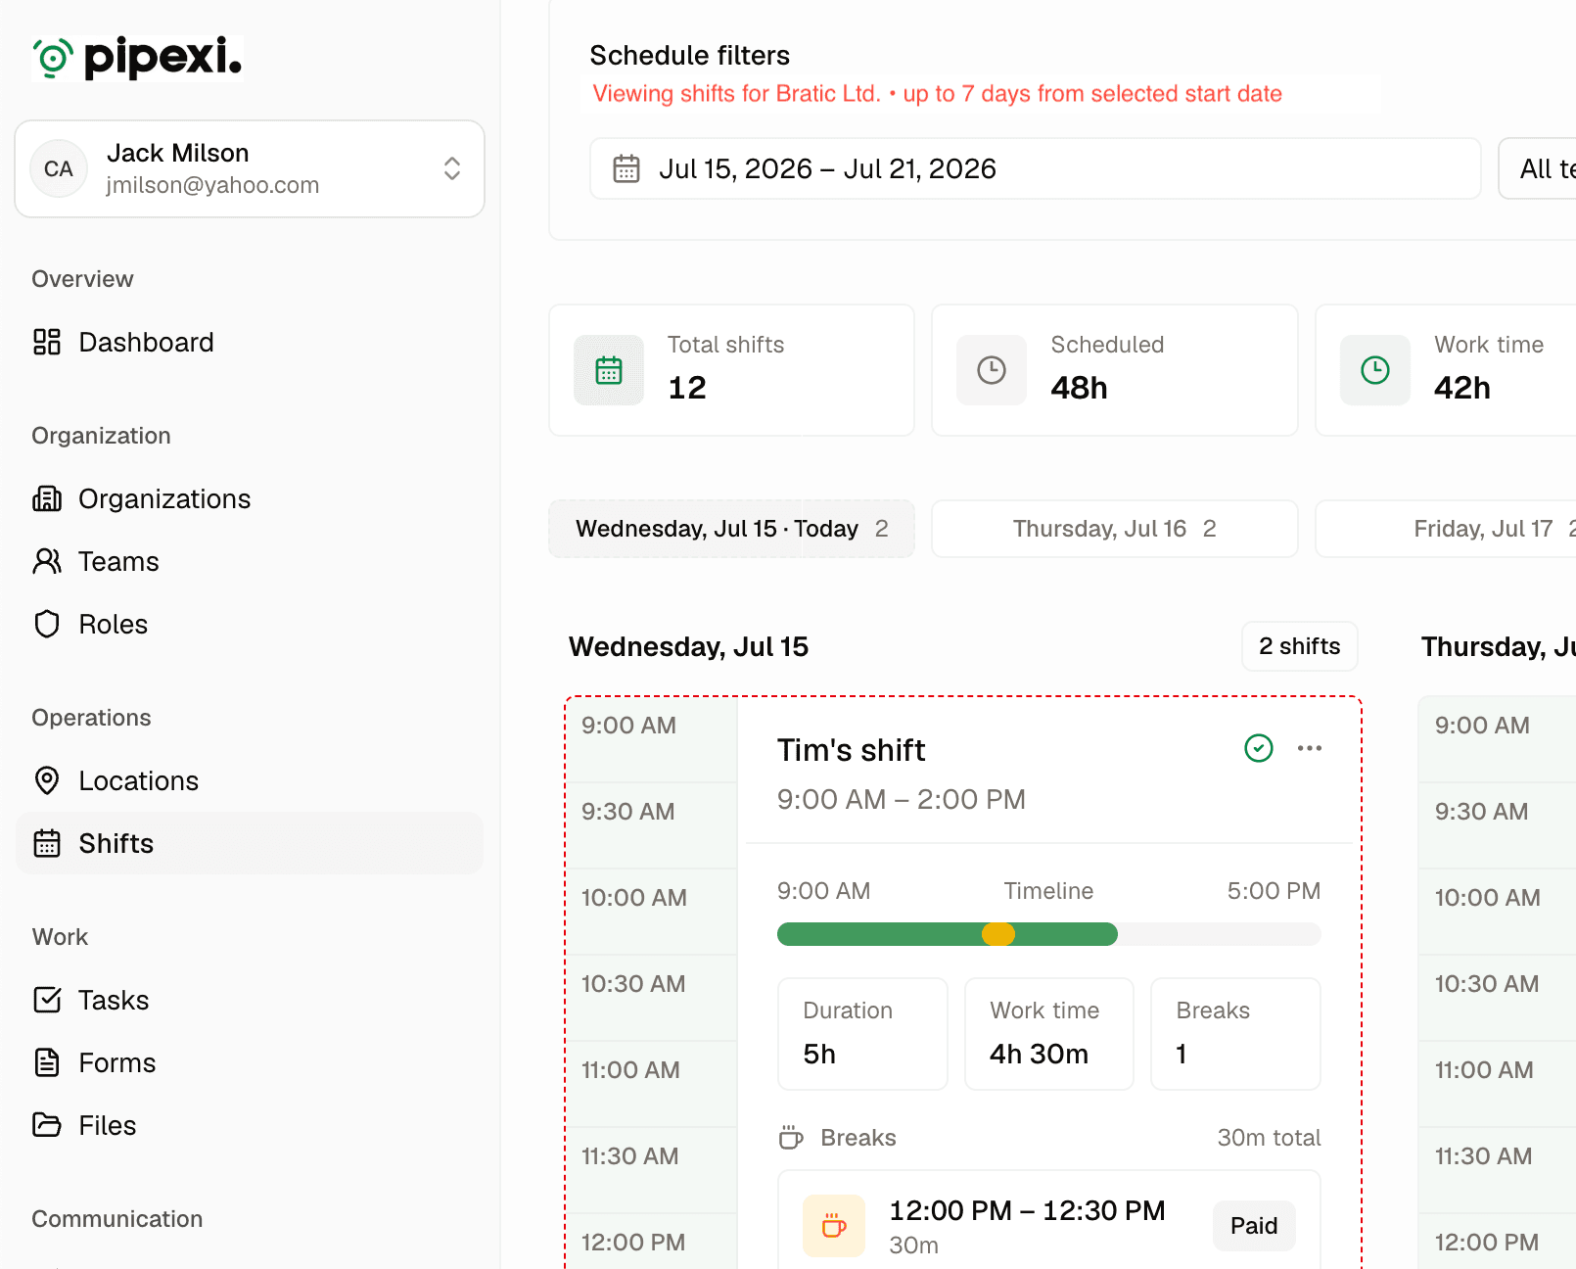
Task: Open the three-dot menu on Tim's shift
Action: 1310,748
